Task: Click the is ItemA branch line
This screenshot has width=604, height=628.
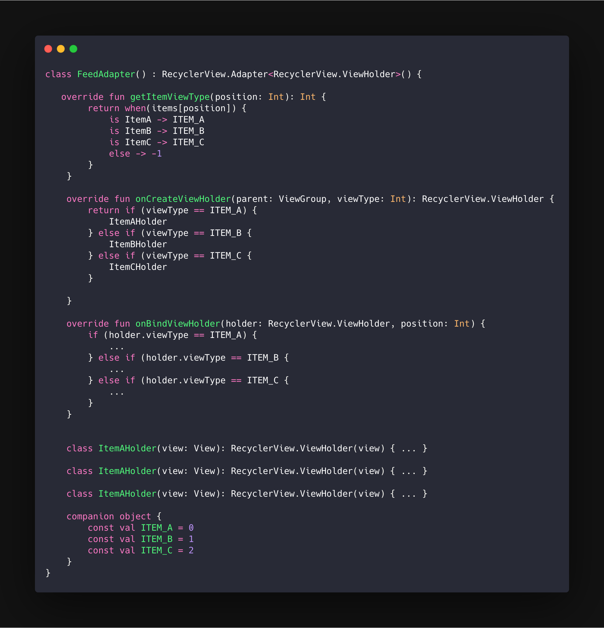Action: (x=157, y=119)
